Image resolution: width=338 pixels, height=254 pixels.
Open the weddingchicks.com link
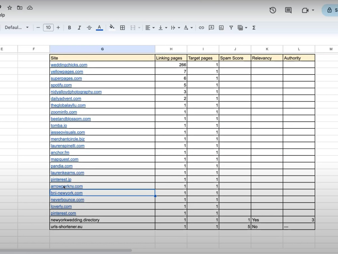point(69,65)
